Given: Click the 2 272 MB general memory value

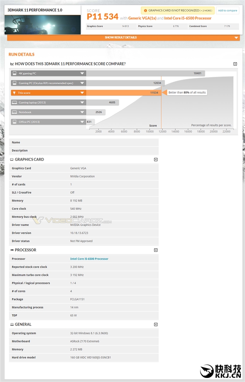Looking at the screenshot, I should 76,349.
